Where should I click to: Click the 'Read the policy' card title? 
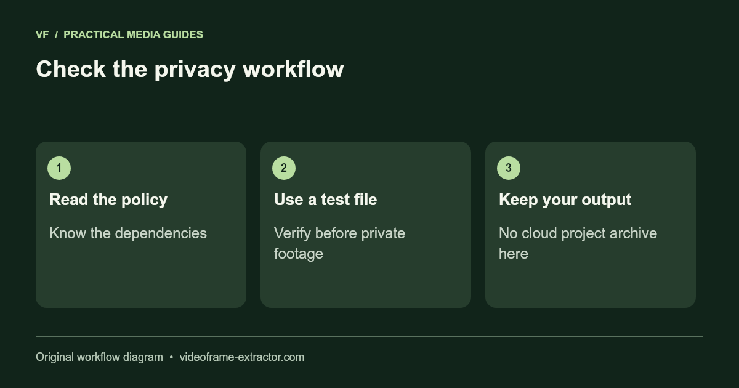pyautogui.click(x=108, y=200)
